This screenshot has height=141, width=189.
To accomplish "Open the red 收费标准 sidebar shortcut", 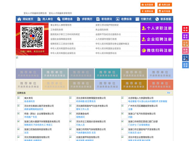I will pos(185,29).
